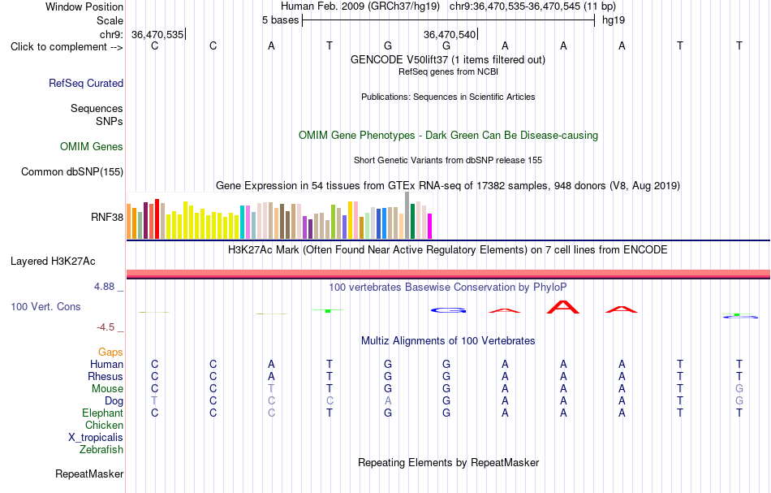Open the 100 Vert. Cons track label

point(45,306)
